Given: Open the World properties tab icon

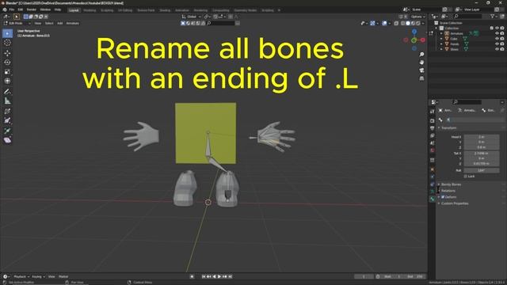Looking at the screenshot, I should pos(433,150).
